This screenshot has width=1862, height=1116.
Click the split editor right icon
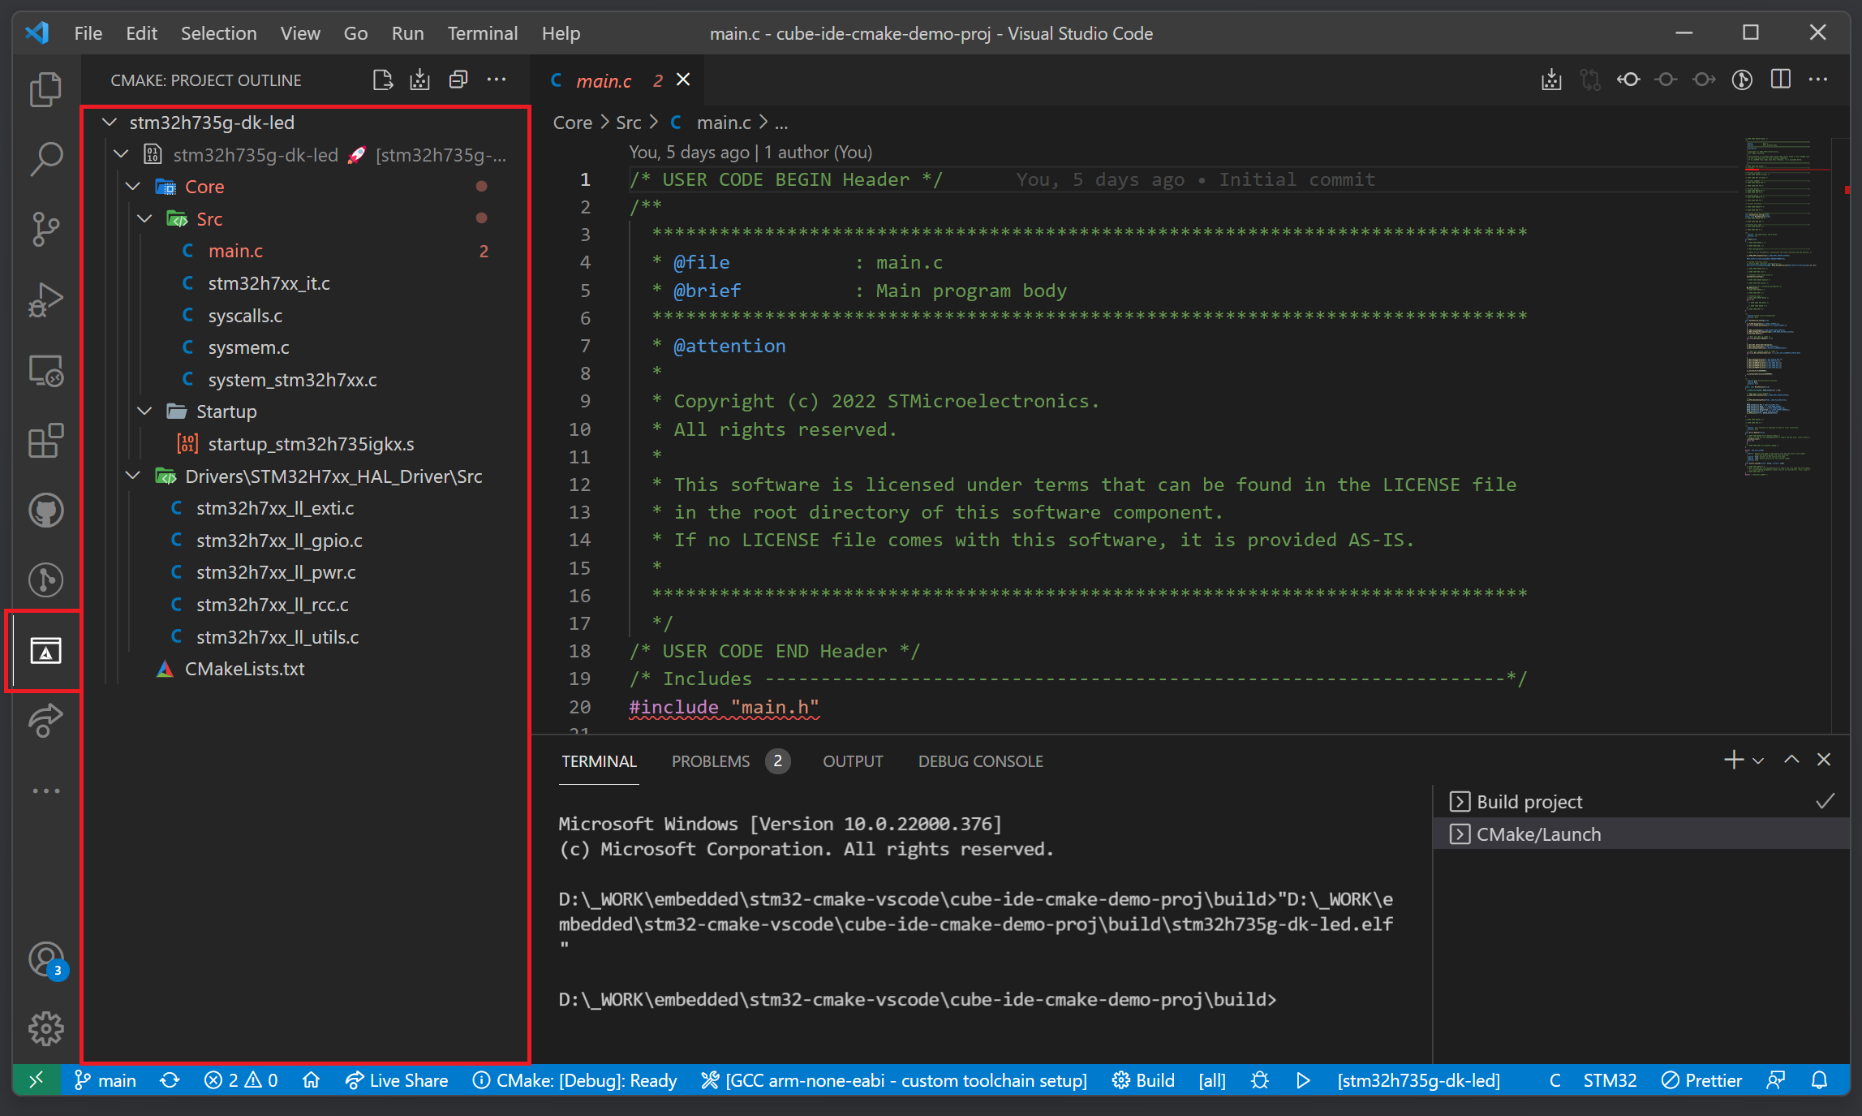point(1781,80)
